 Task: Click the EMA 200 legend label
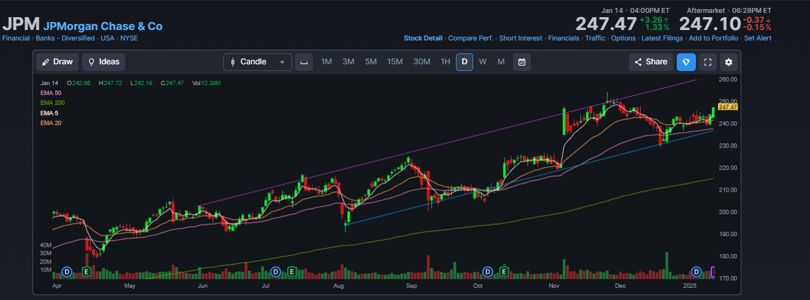tap(52, 103)
